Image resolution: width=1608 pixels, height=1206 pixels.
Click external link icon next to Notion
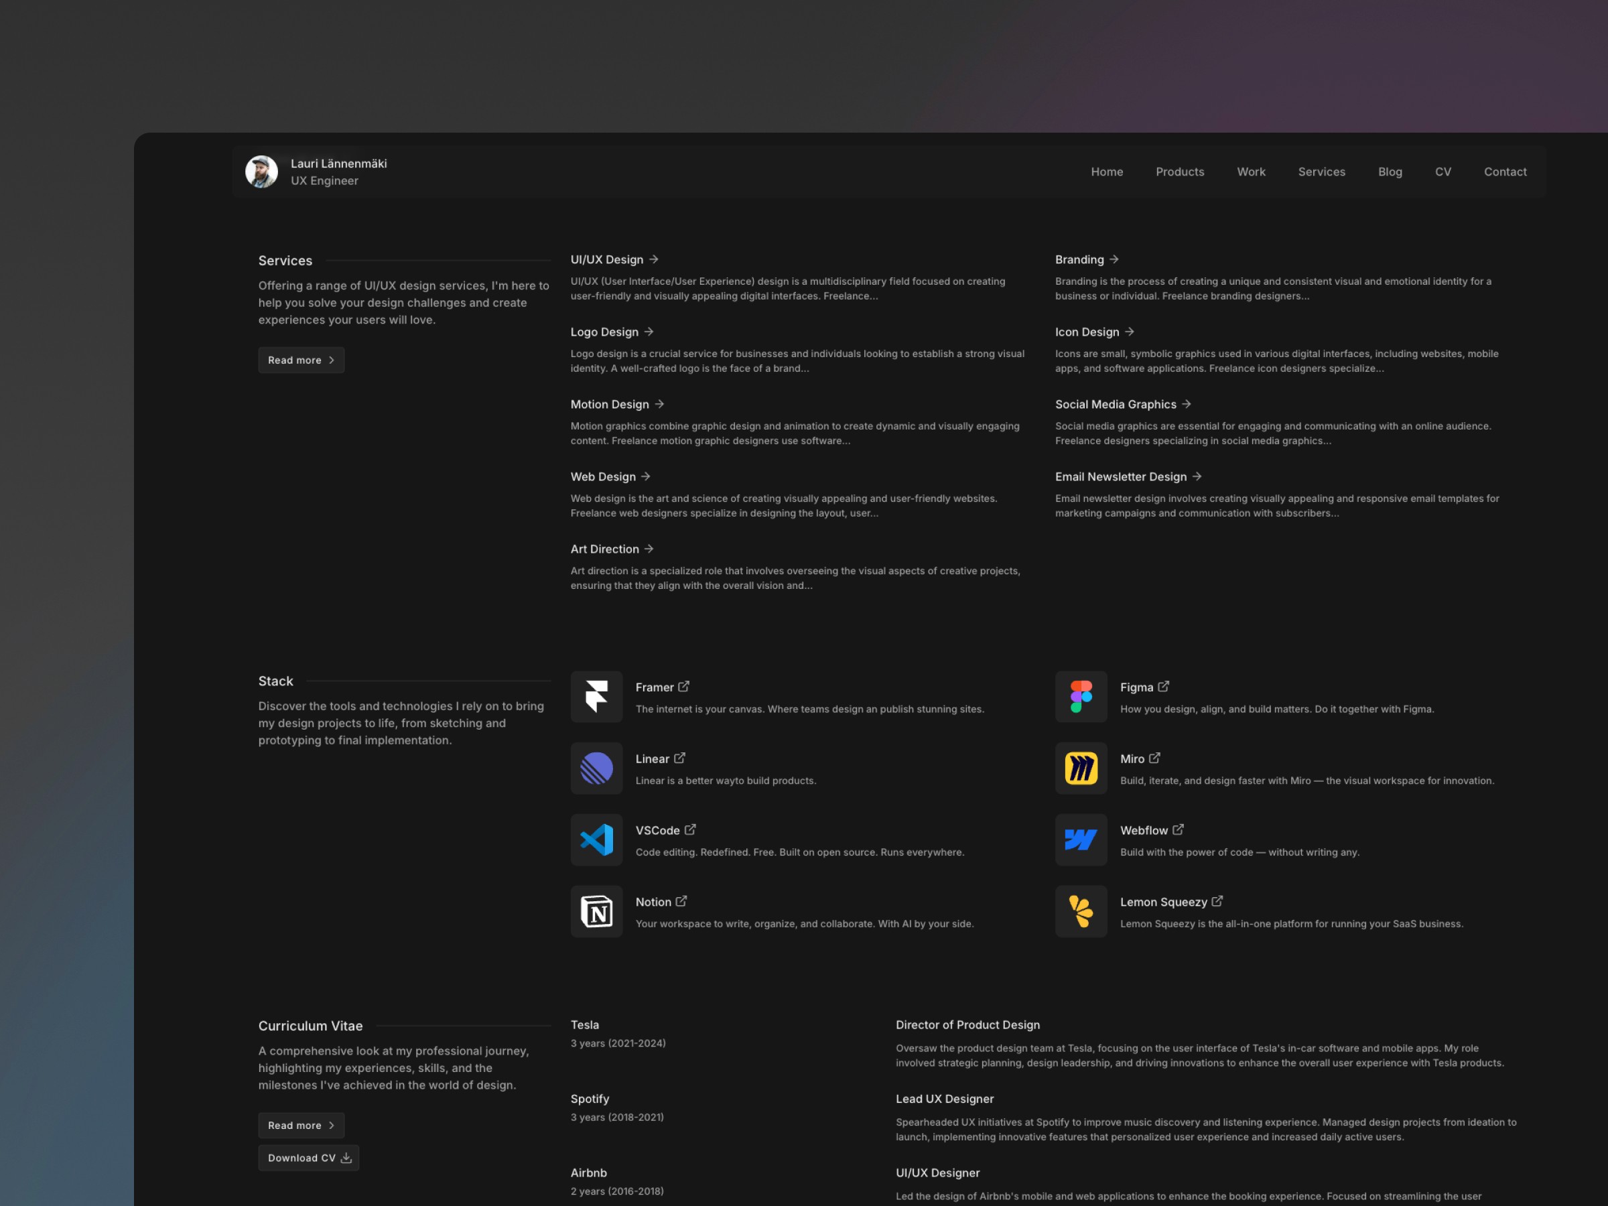coord(681,901)
